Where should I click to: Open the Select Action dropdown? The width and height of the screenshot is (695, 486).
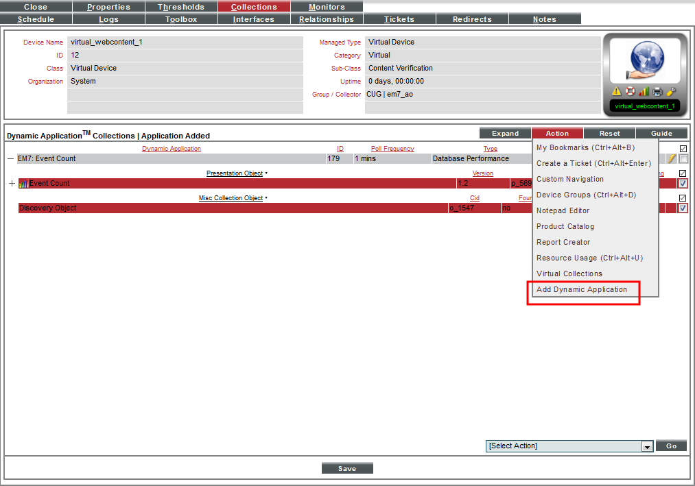click(646, 446)
